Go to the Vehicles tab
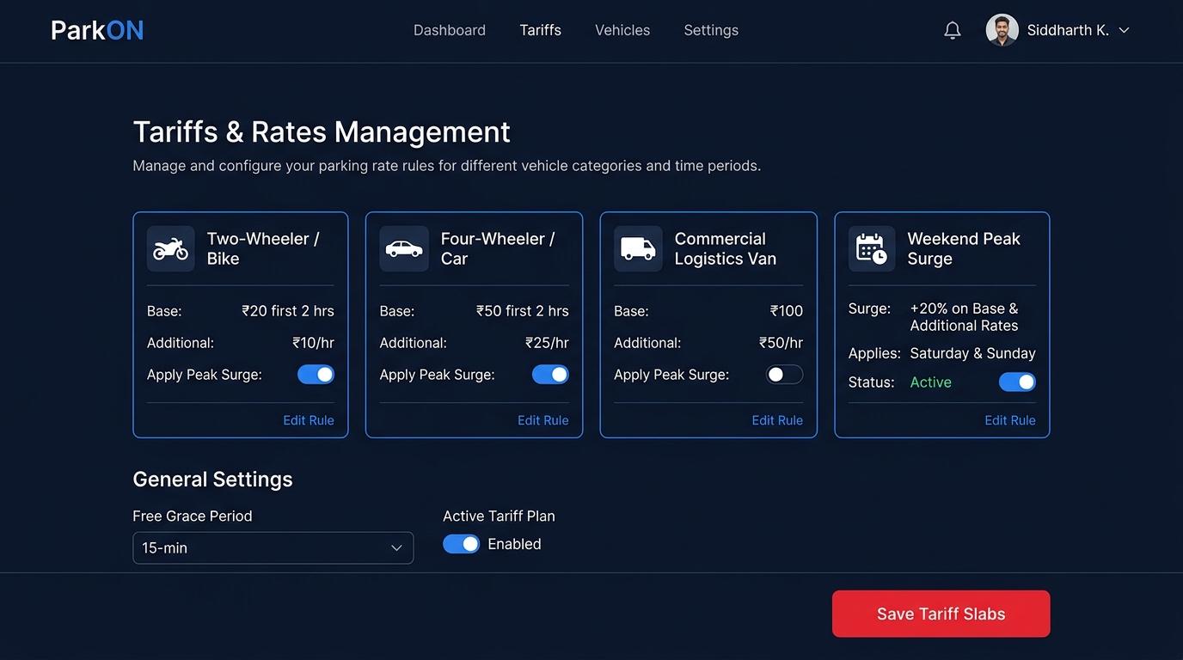1183x660 pixels. coord(622,30)
